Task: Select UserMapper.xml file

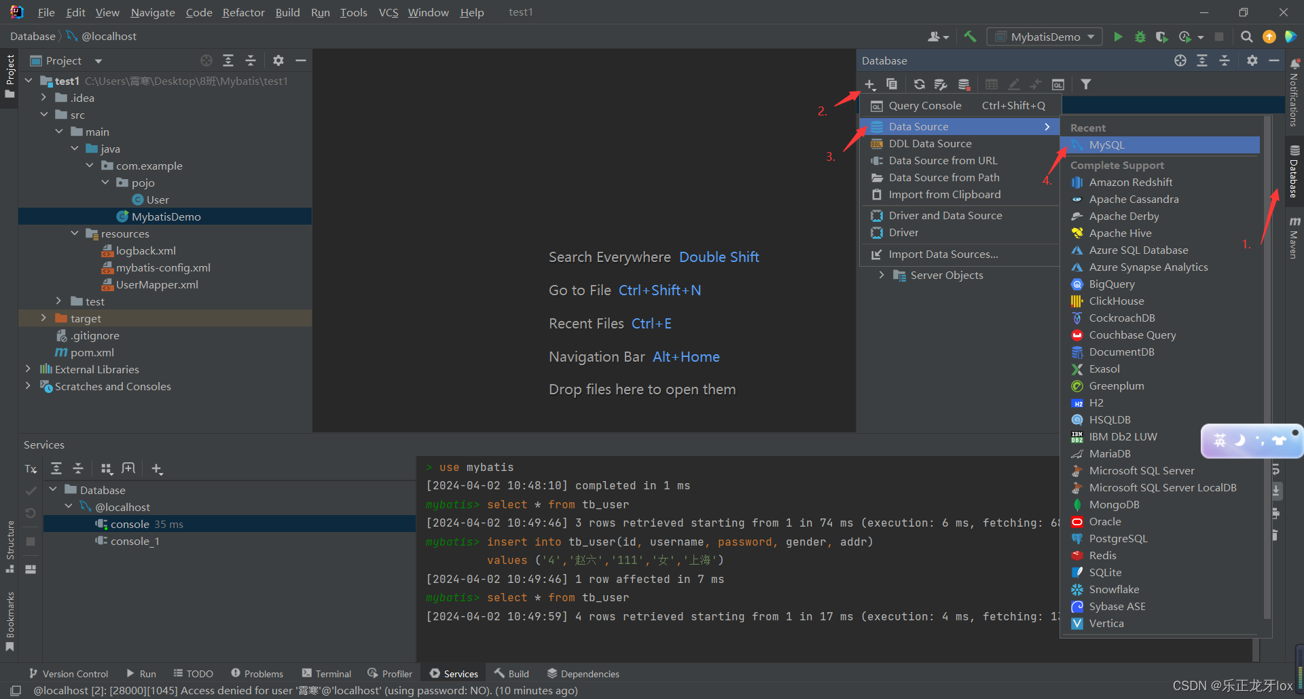Action: (157, 284)
